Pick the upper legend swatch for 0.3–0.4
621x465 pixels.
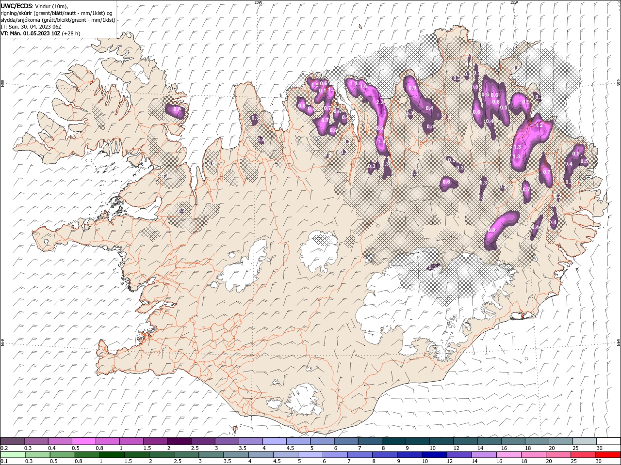[36, 441]
